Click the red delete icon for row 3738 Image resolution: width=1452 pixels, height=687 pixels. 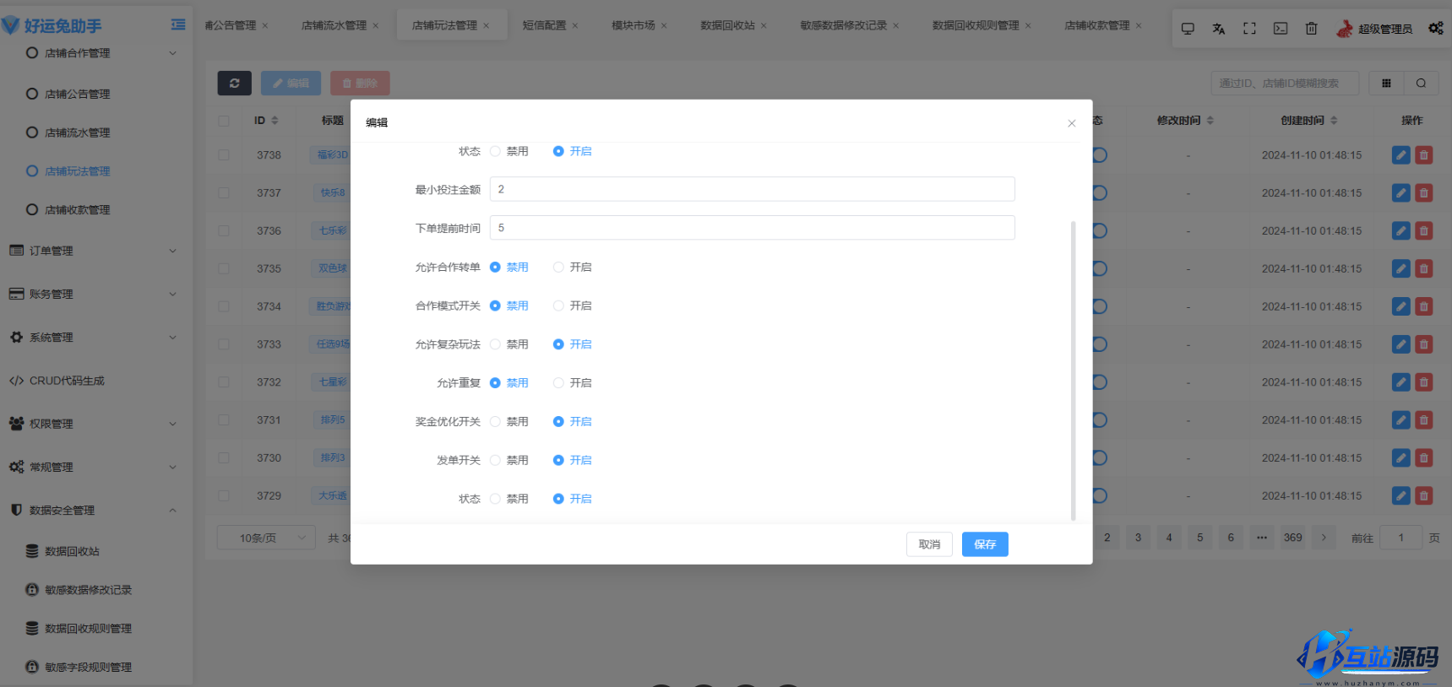coord(1424,155)
